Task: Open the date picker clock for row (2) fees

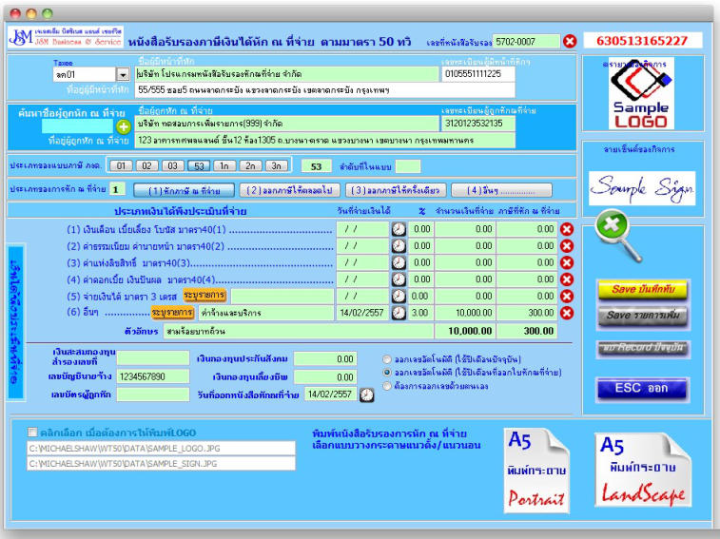Action: click(399, 246)
